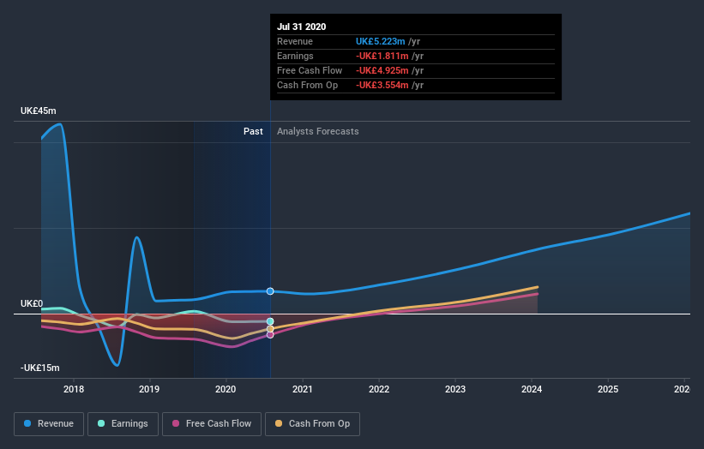Toggle the Free Cash Flow legend button

point(212,424)
